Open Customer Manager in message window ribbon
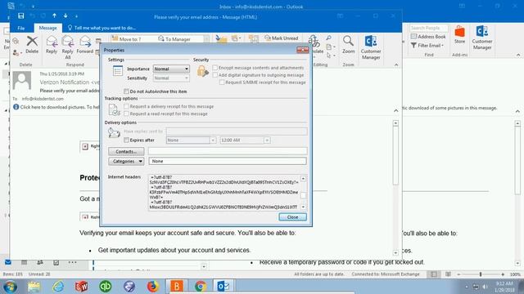Screen dimensions: 524x294 pyautogui.click(x=371, y=47)
